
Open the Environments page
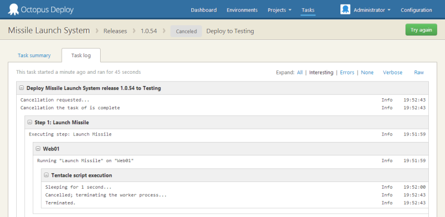click(242, 10)
